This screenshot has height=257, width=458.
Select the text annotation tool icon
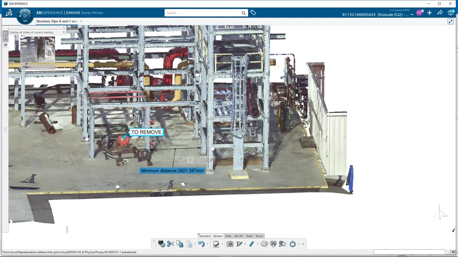[x=239, y=244]
